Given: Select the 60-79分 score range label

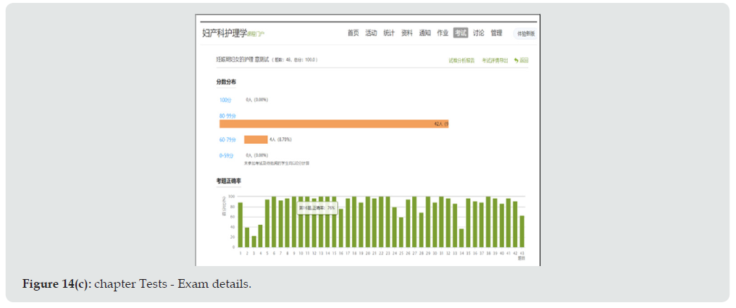Looking at the screenshot, I should (227, 140).
